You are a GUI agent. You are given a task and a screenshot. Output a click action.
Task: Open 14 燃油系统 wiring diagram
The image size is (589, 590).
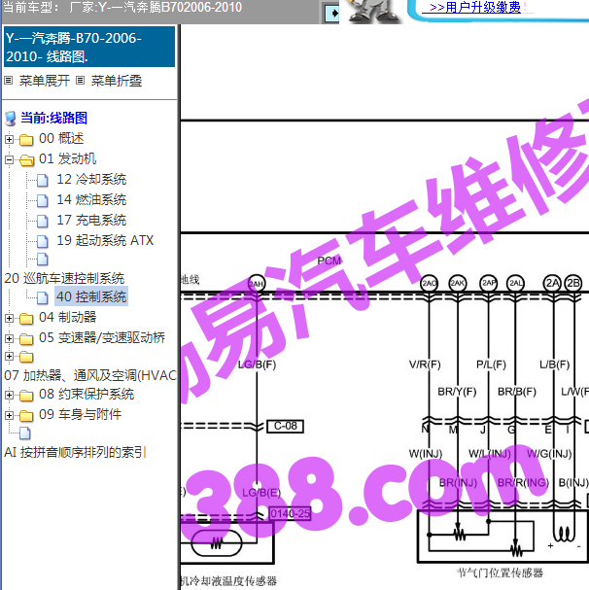coord(91,199)
